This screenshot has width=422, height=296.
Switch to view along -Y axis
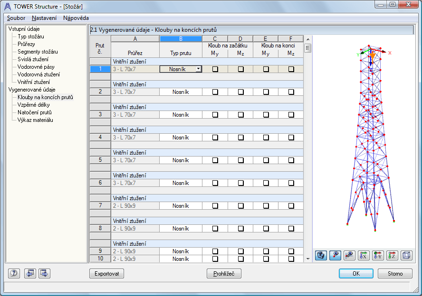(377, 255)
